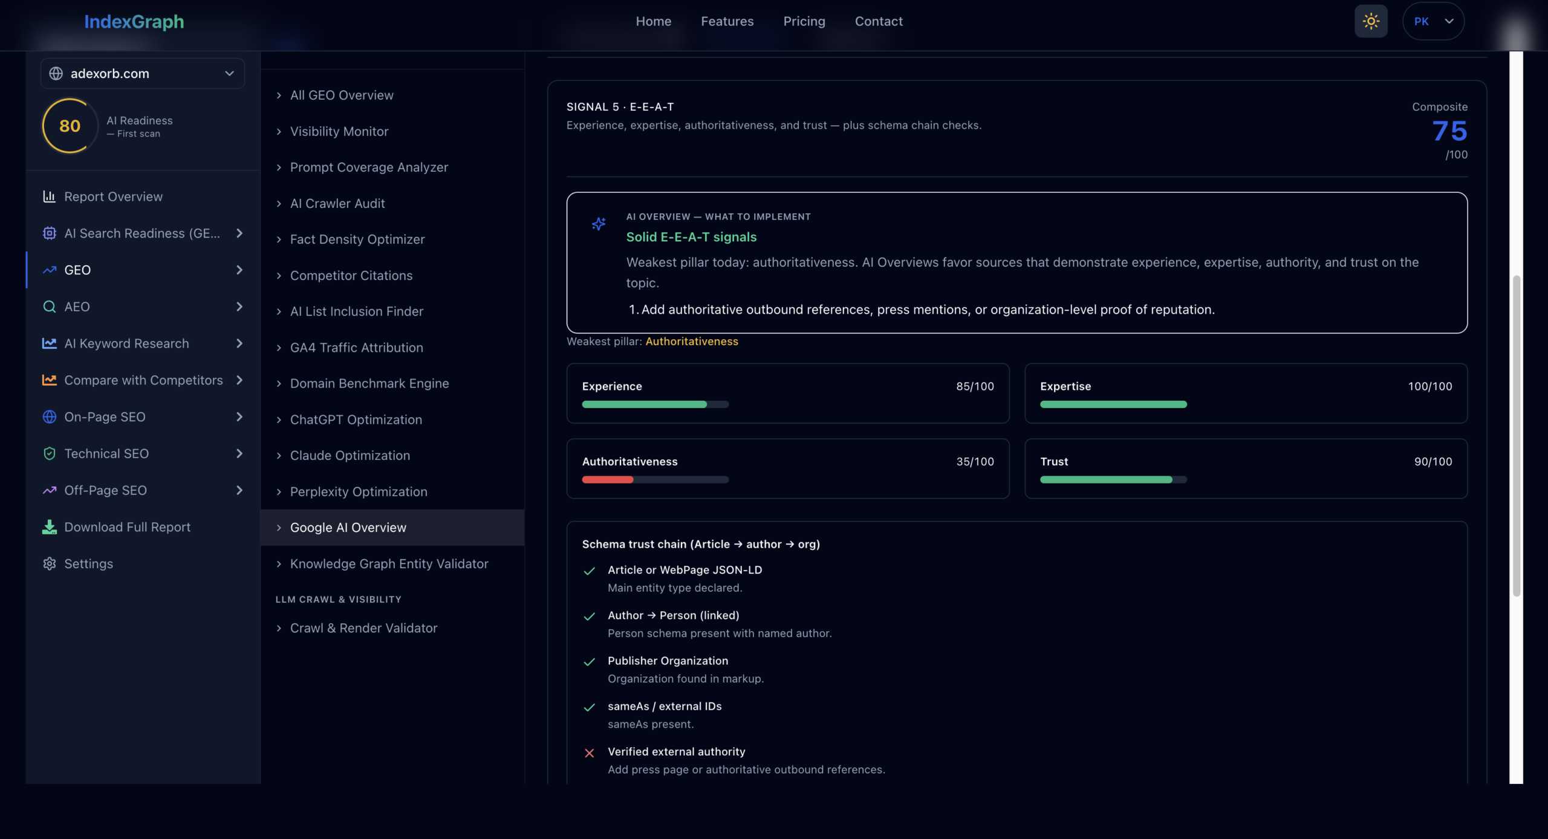1548x839 pixels.
Task: Open the Features nav link
Action: (727, 21)
